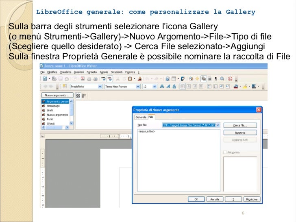Image resolution: width=296 pixels, height=222 pixels.
Task: Click the New document icon
Action: pyautogui.click(x=45, y=78)
